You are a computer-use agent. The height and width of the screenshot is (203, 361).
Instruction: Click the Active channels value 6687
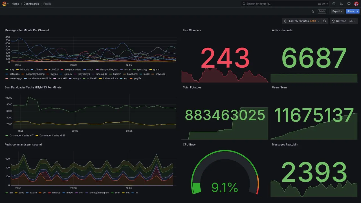tap(314, 58)
